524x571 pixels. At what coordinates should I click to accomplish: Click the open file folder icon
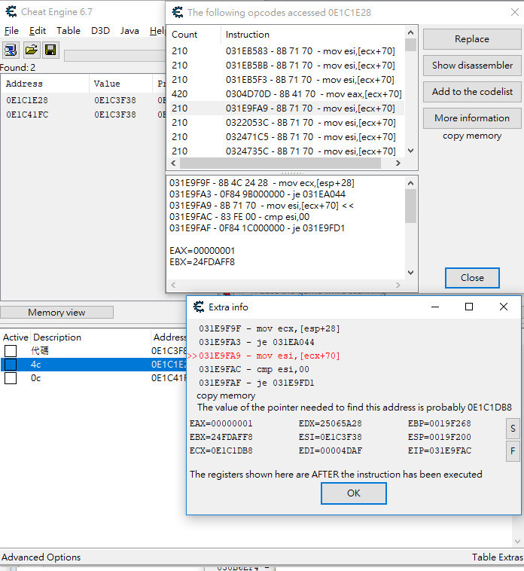pos(31,50)
